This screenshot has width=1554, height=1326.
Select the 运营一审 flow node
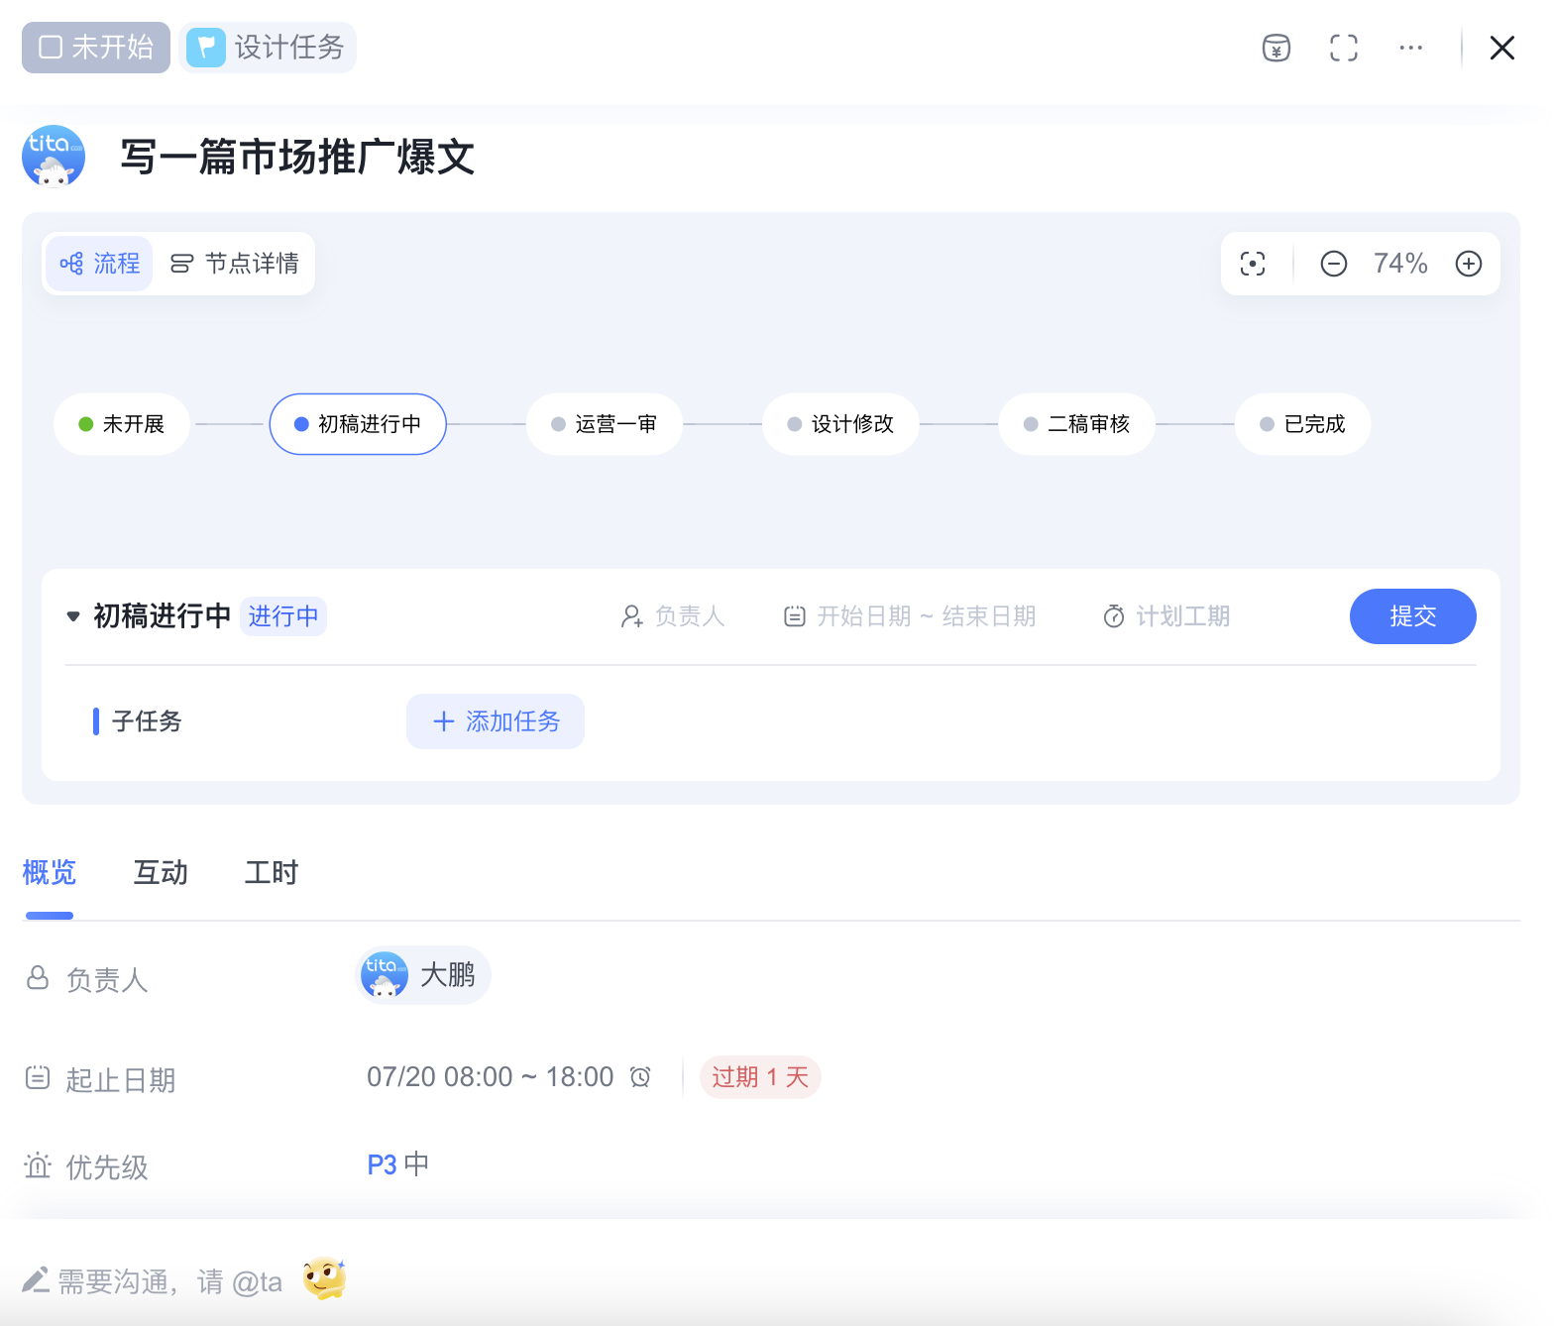coord(605,424)
